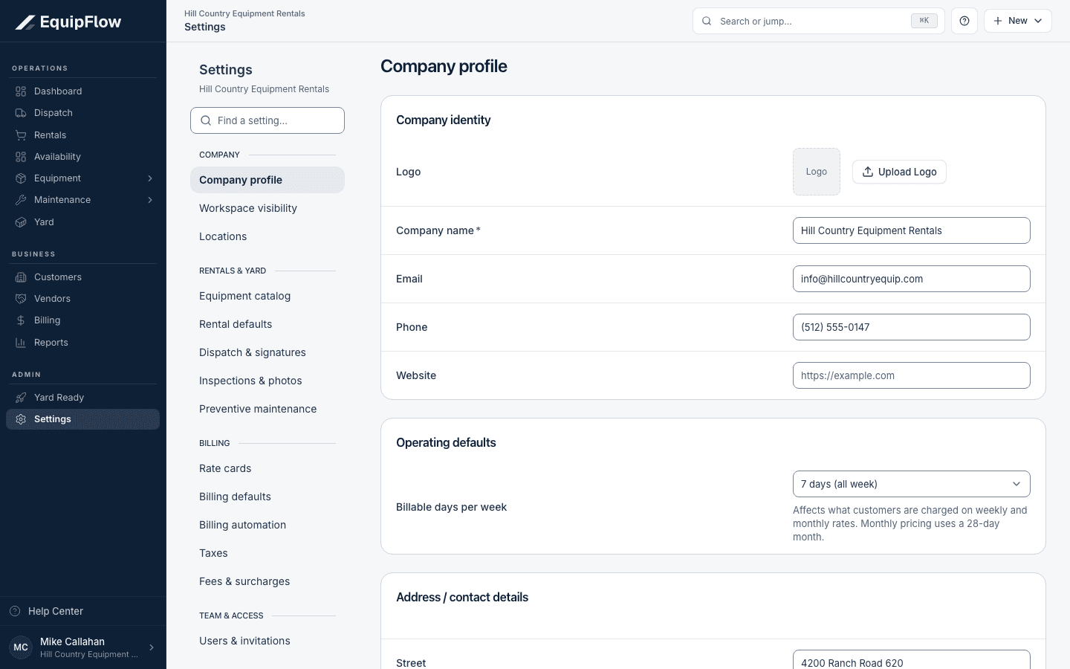Click the Reports chart icon

click(21, 343)
